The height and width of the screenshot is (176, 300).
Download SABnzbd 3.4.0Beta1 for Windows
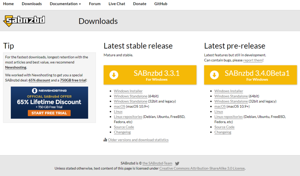click(x=250, y=75)
